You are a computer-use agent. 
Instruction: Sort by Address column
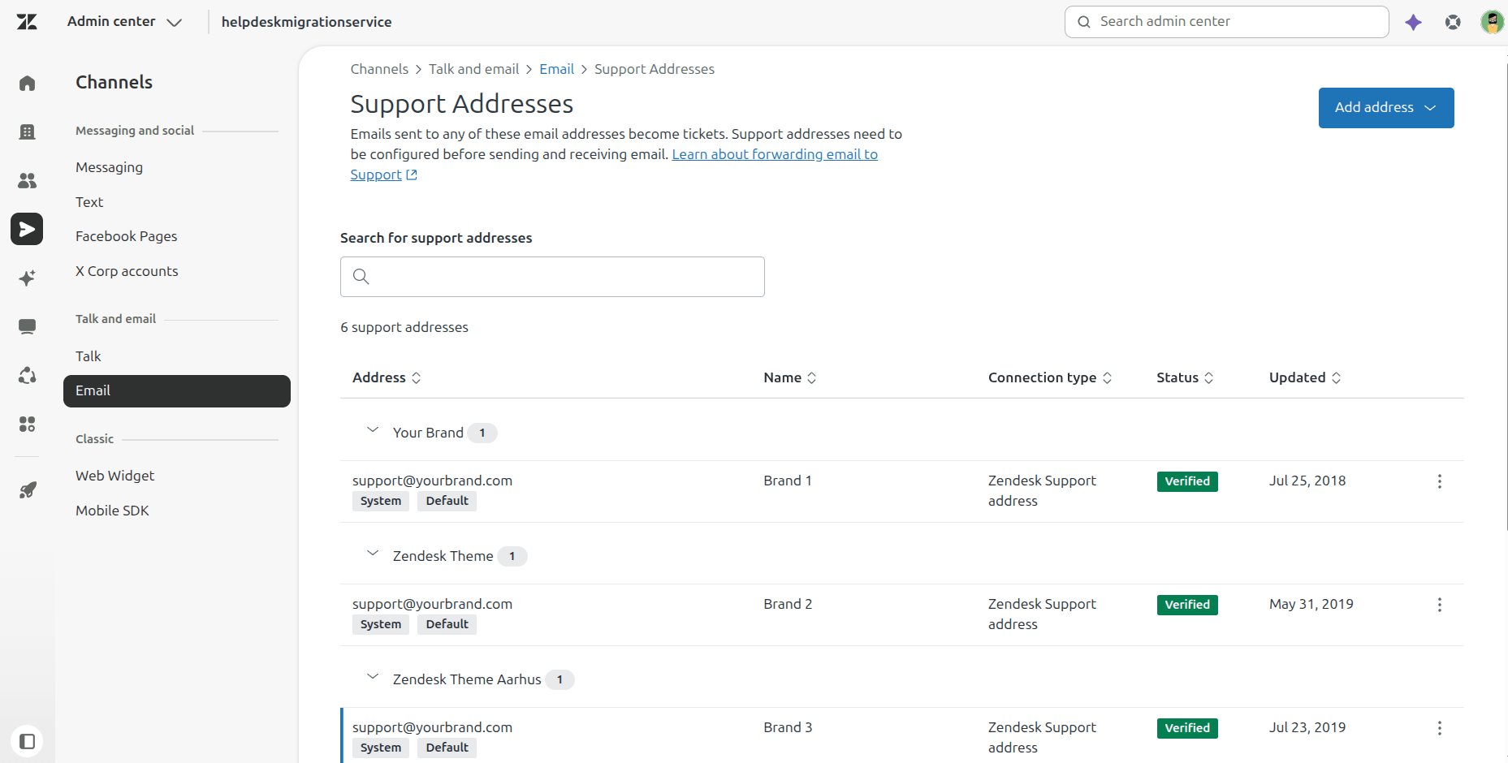click(387, 377)
